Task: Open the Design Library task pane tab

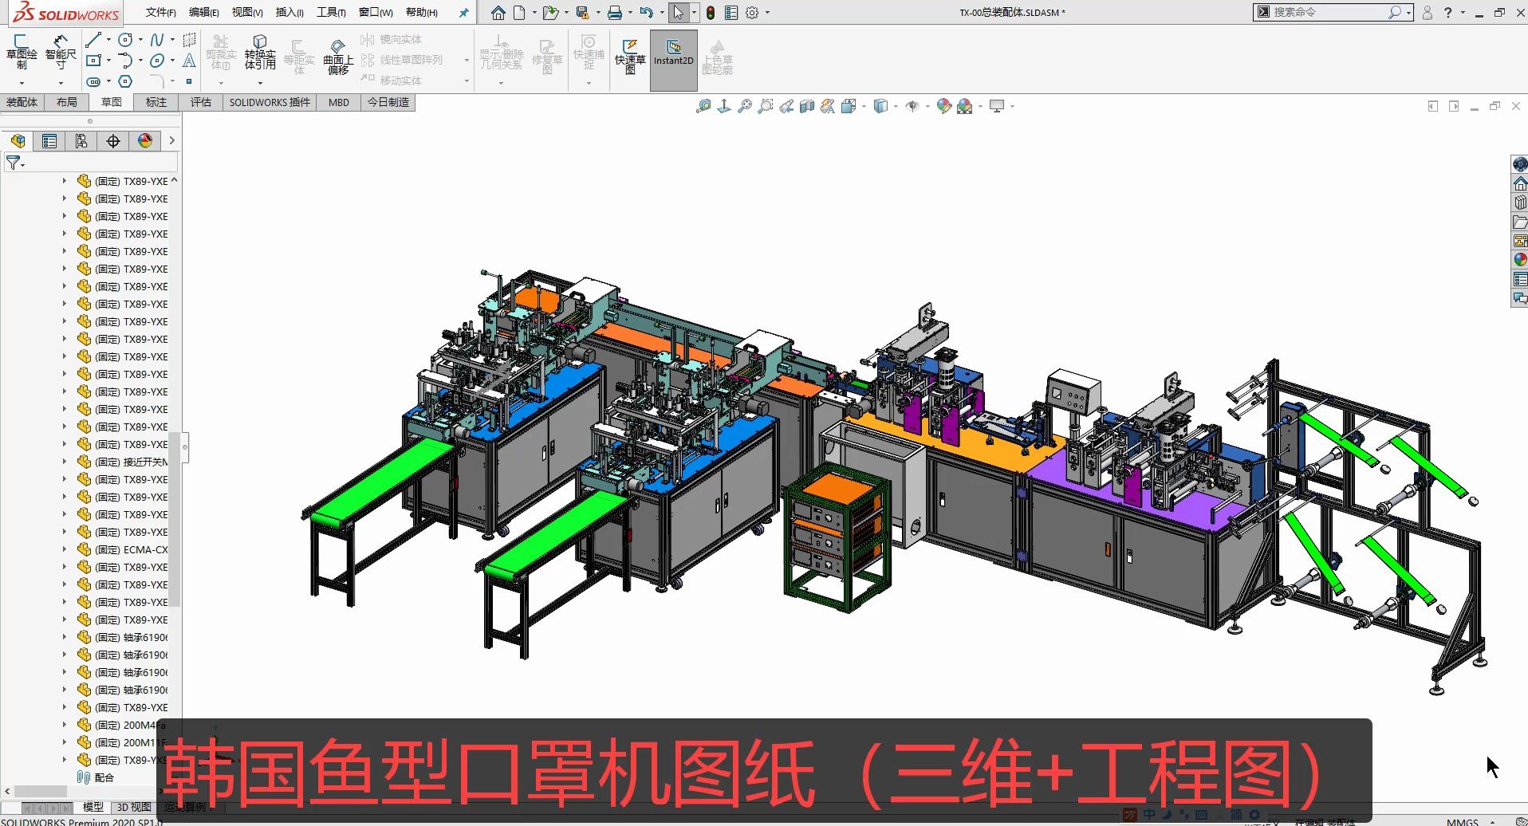Action: 1520,203
